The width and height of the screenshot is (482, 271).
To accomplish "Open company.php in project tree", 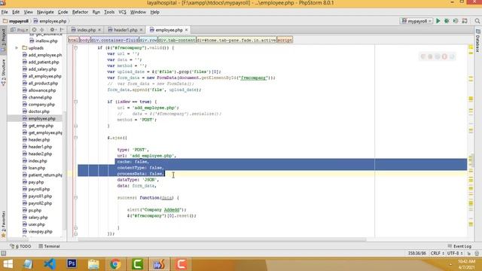I will pyautogui.click(x=38, y=105).
